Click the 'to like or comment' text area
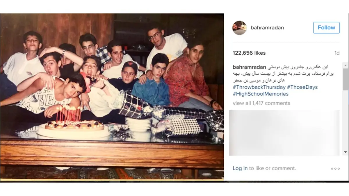The width and height of the screenshot is (349, 196). click(273, 168)
